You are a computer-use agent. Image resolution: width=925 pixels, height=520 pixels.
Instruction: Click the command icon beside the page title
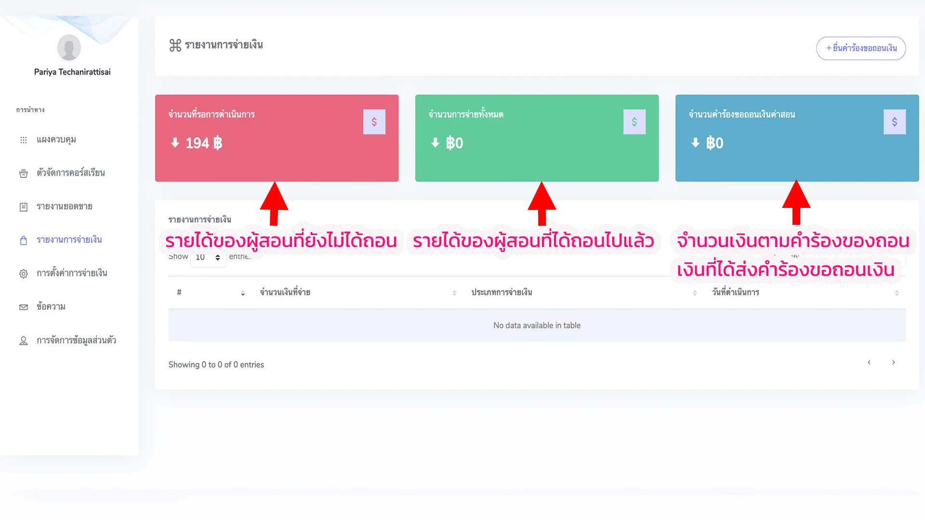175,45
